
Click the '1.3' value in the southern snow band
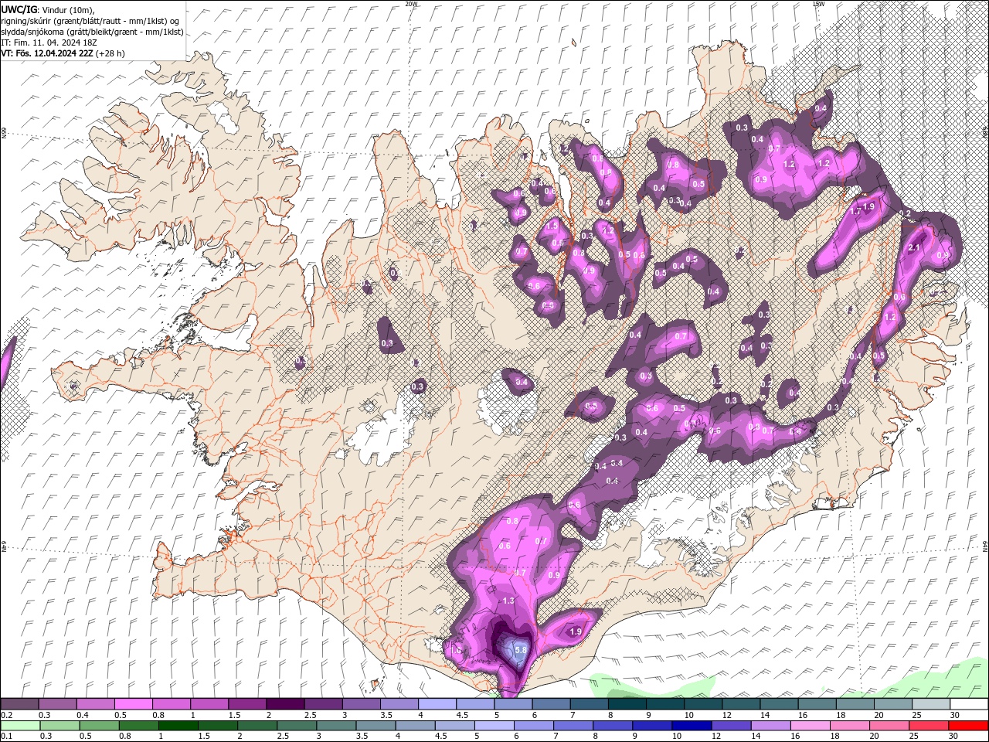tap(508, 601)
